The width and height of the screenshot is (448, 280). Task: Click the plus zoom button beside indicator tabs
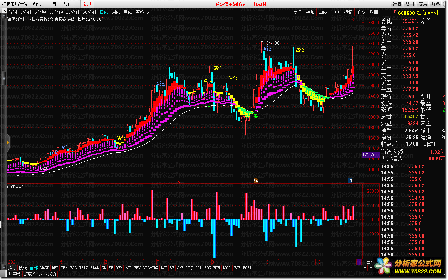click(365, 268)
